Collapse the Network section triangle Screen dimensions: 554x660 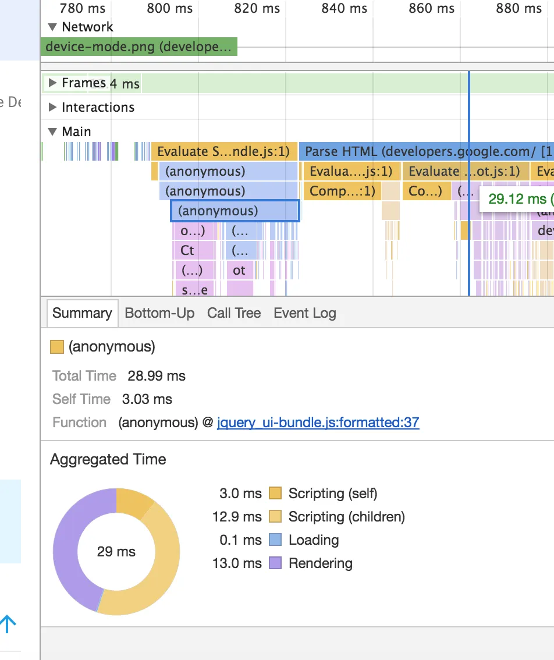[53, 27]
